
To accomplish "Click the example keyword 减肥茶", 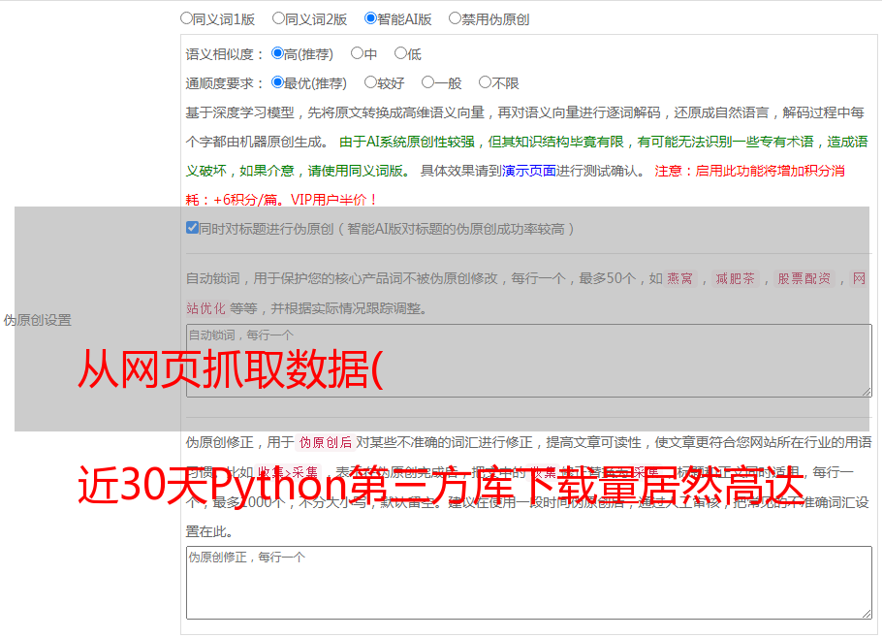I will 736,278.
